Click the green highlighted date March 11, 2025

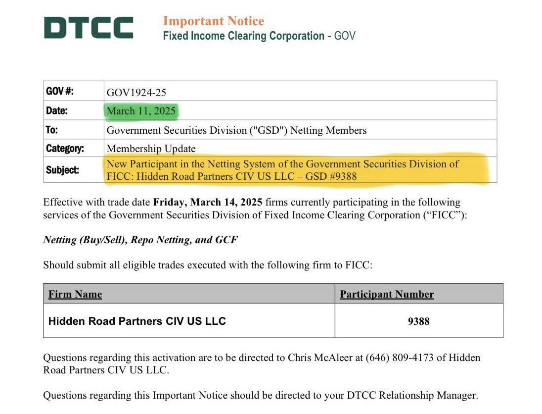pos(141,111)
